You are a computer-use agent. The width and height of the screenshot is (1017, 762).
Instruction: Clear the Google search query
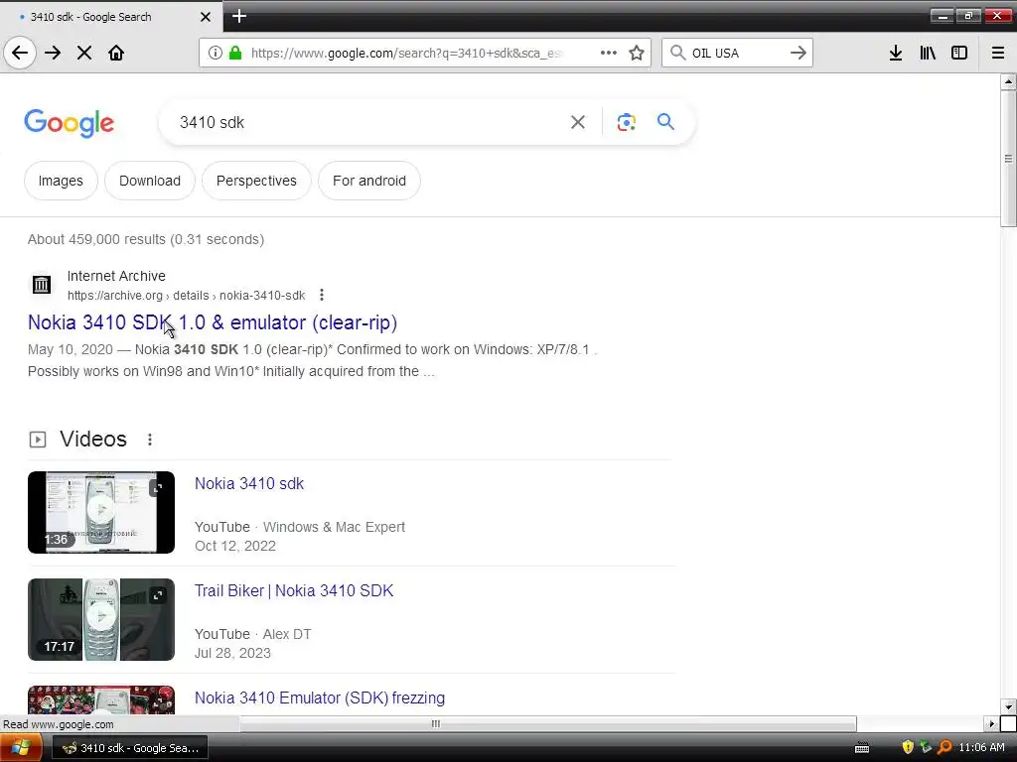(x=577, y=122)
